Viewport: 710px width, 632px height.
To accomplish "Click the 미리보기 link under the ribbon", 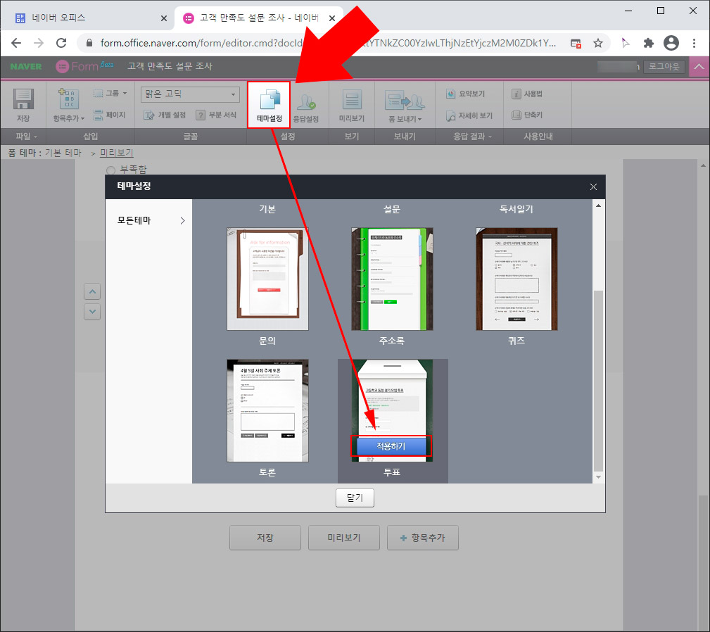I will [x=116, y=153].
